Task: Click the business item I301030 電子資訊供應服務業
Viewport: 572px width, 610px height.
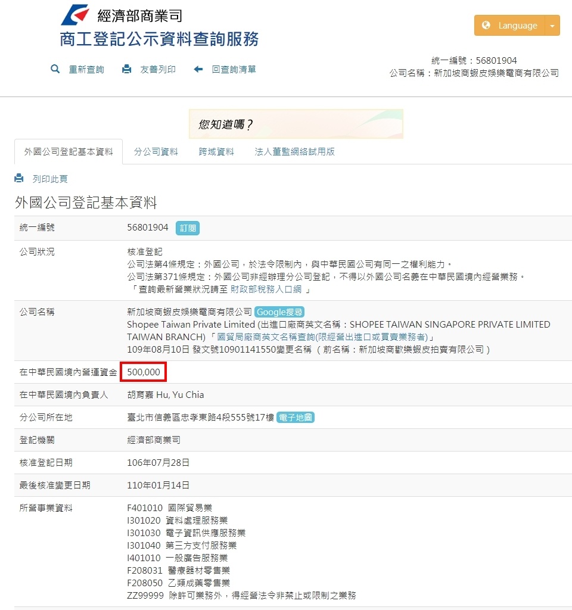Action: 186,533
